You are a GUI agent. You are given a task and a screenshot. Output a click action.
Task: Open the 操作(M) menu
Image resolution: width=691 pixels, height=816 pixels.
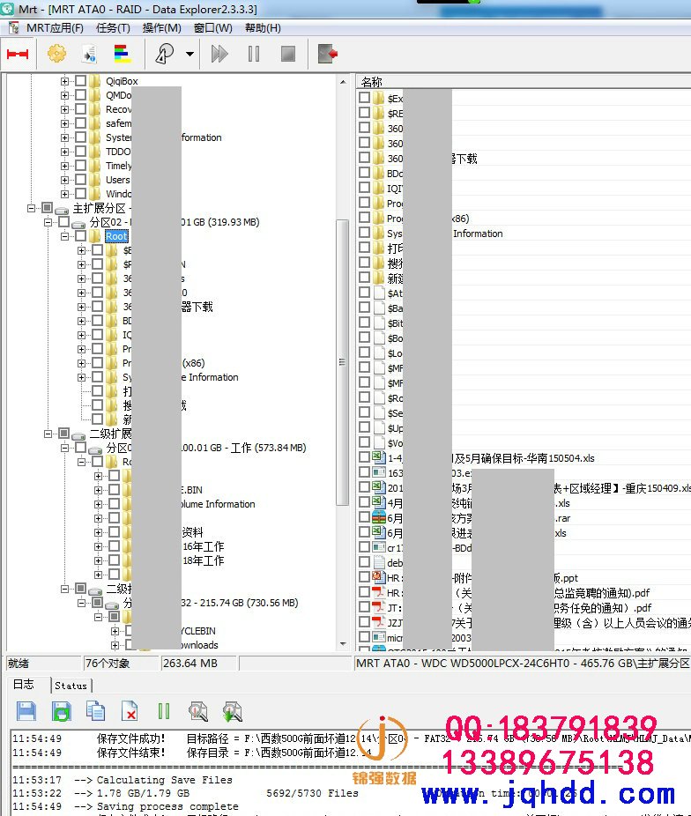click(162, 27)
